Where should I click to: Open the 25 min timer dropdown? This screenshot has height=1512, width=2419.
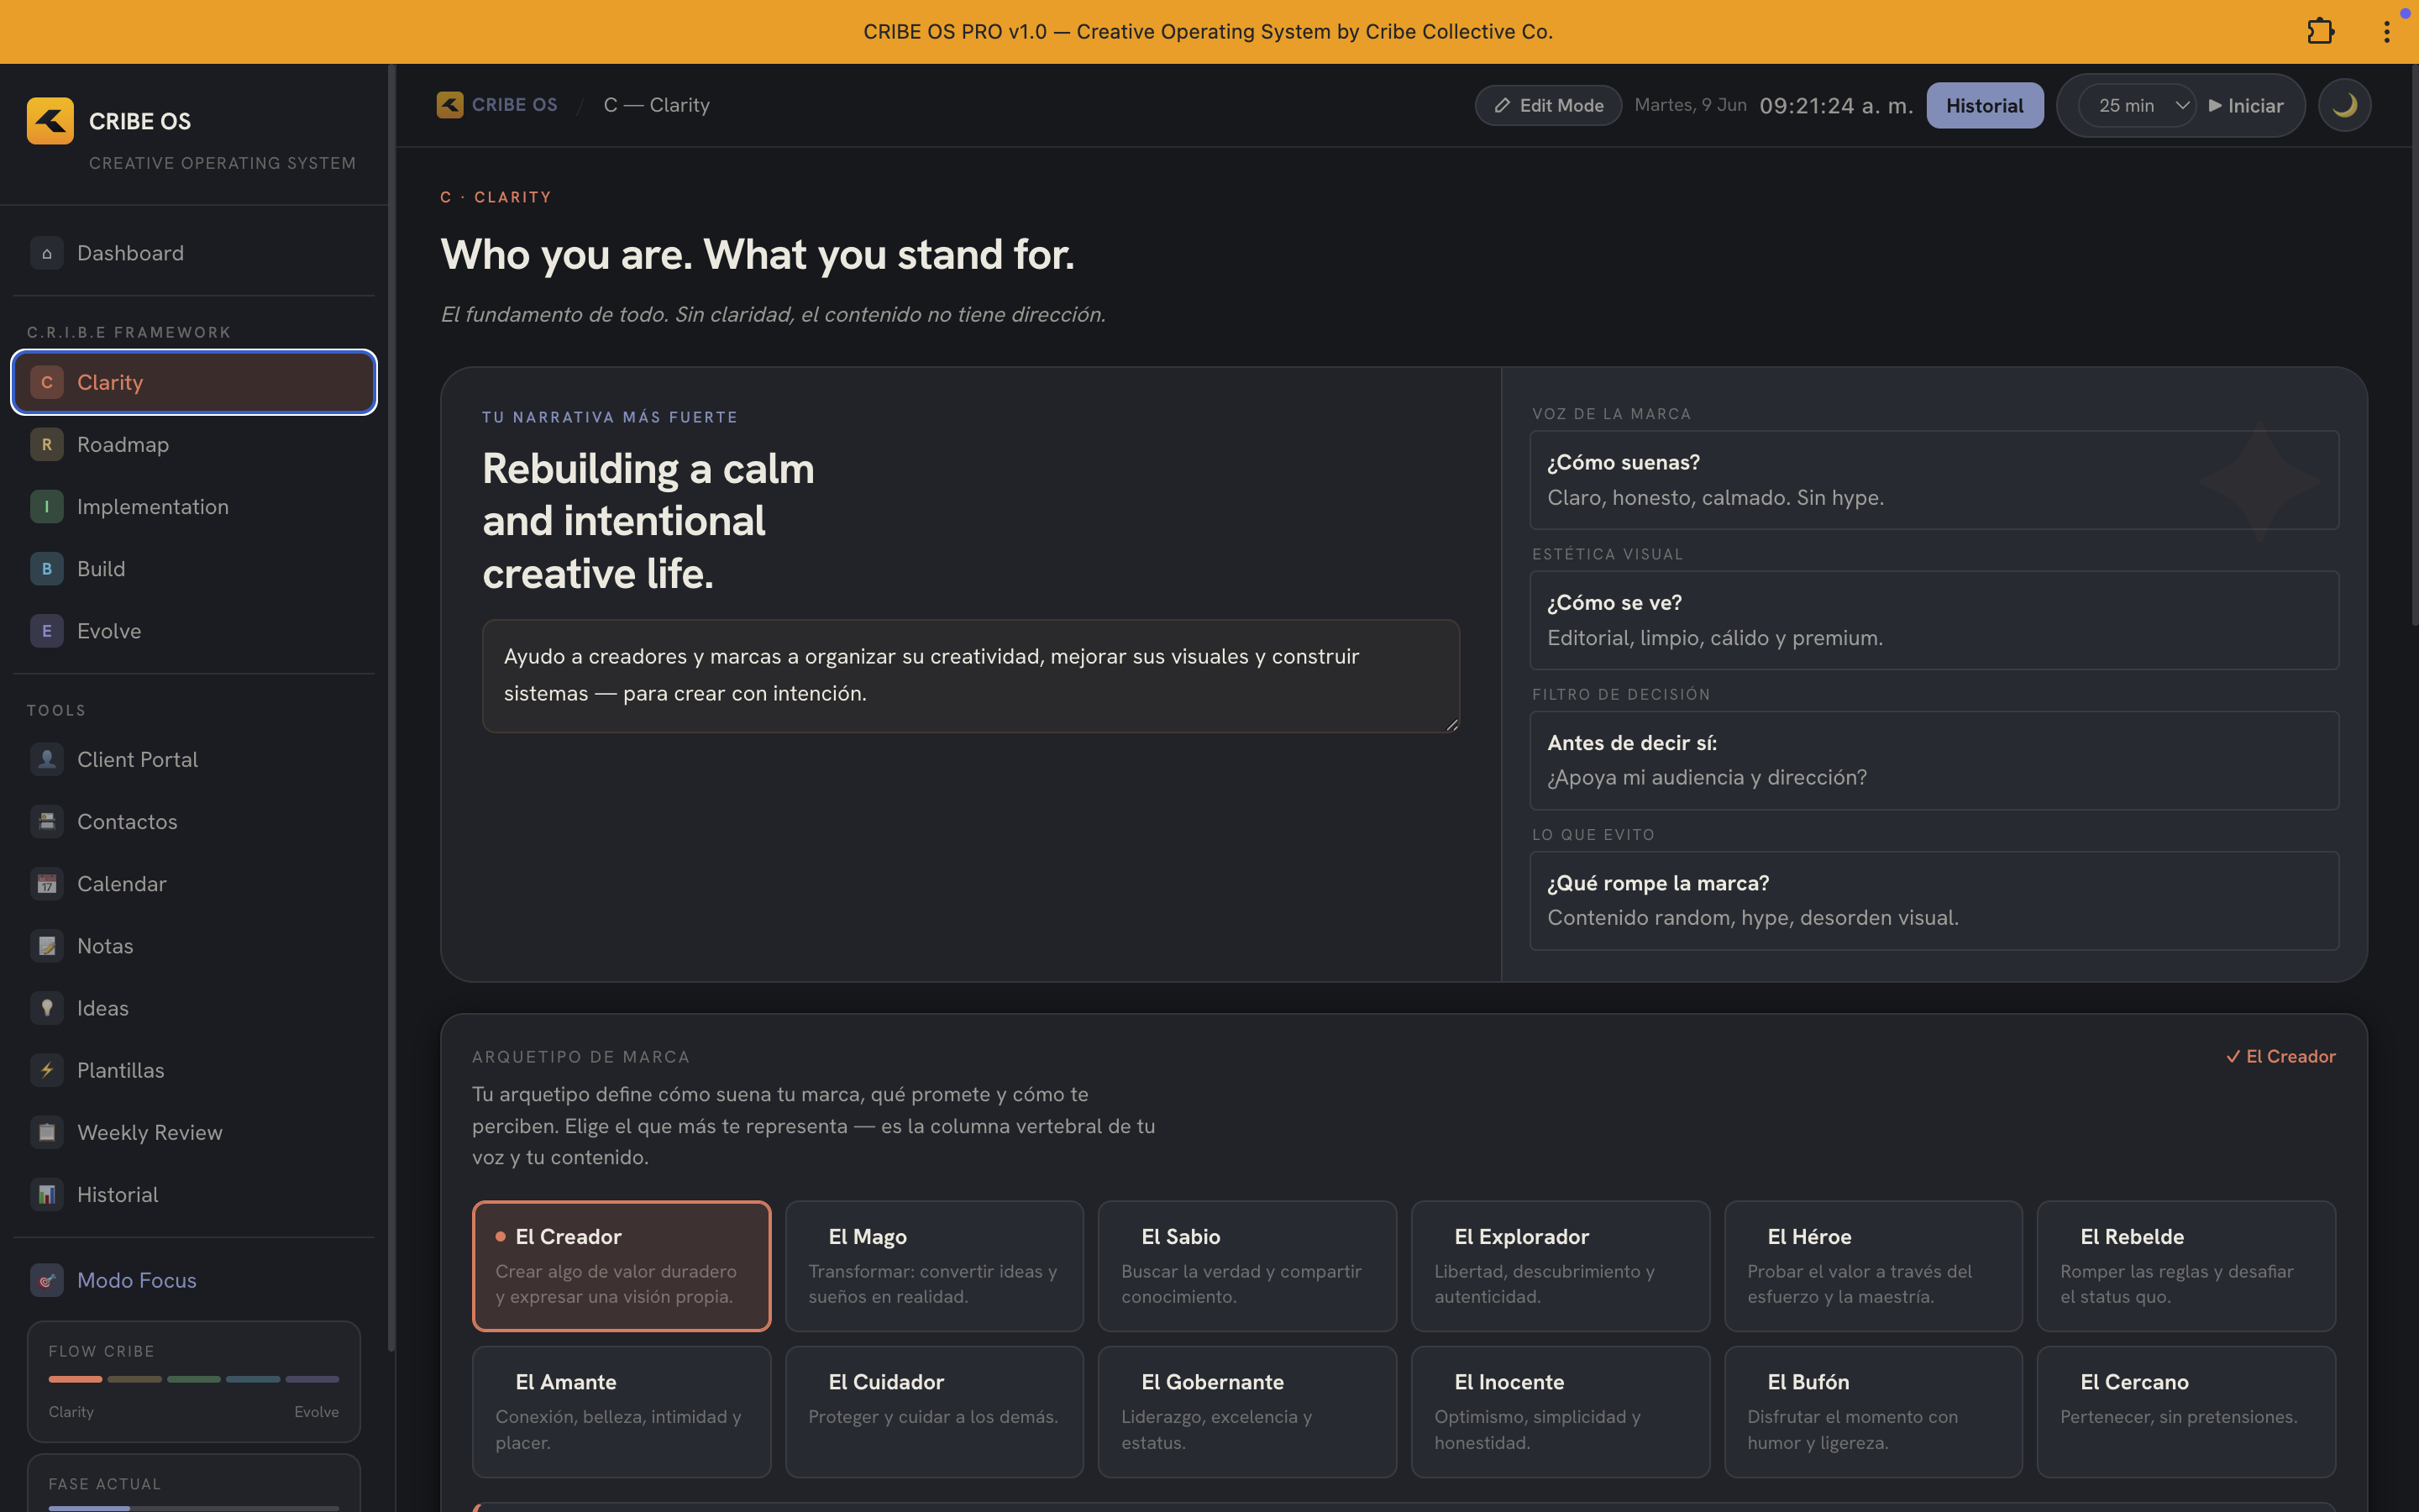pos(2137,105)
